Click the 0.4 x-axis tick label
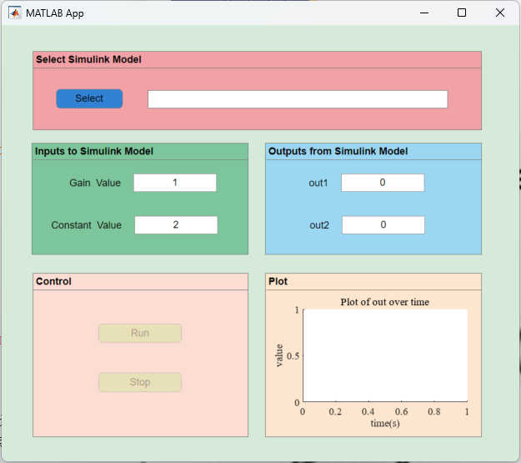The width and height of the screenshot is (521, 463). click(368, 412)
